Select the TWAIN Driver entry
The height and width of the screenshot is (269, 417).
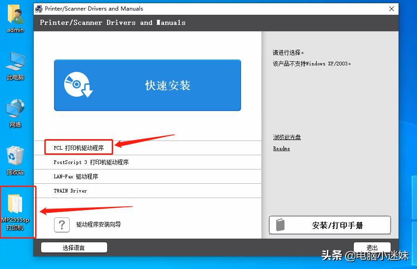pos(70,191)
